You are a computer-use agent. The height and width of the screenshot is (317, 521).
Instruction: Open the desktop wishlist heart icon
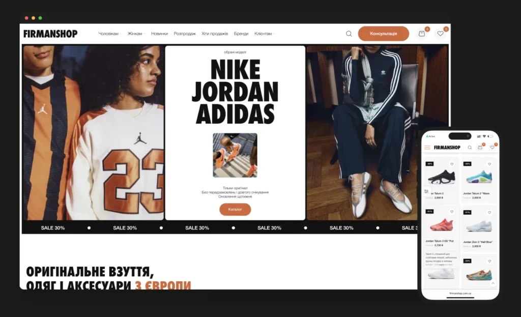[x=441, y=34]
